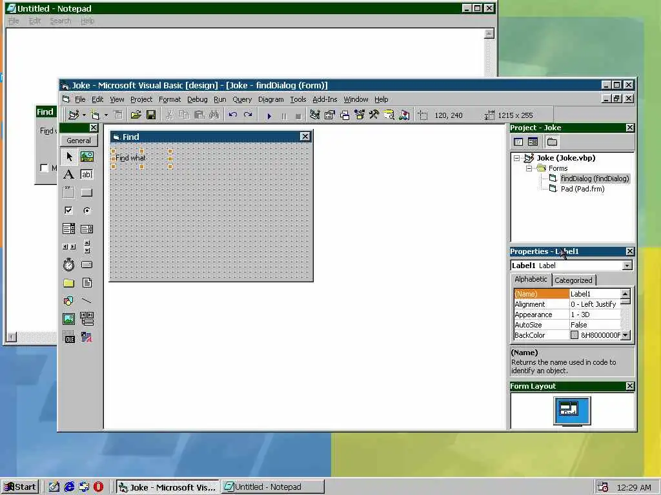Click the View Object icon in Project panel
Image resolution: width=661 pixels, height=495 pixels.
533,142
